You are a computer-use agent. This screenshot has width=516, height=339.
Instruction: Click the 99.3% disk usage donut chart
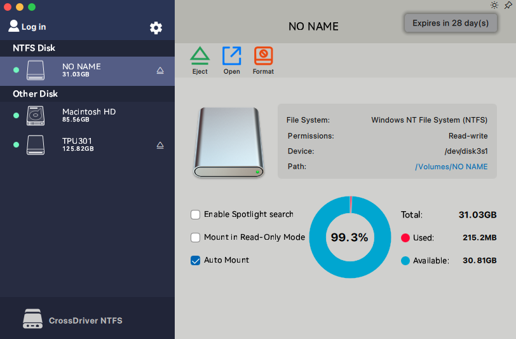click(x=350, y=237)
